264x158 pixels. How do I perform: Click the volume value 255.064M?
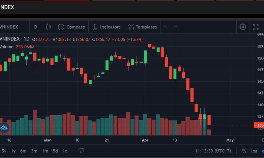click(25, 47)
